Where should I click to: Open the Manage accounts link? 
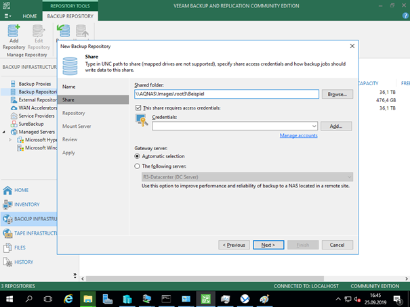click(x=298, y=135)
